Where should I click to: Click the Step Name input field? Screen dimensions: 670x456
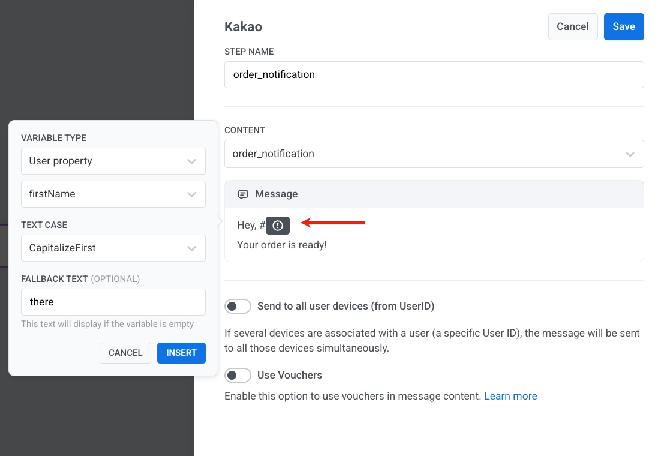[434, 74]
